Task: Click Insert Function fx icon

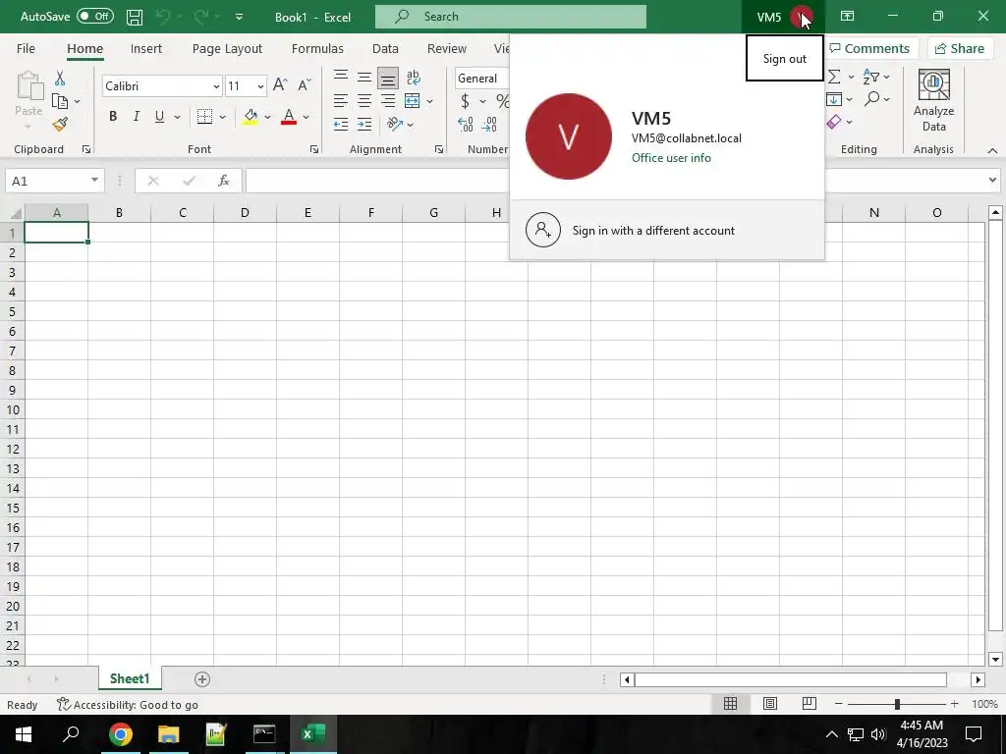Action: click(224, 181)
